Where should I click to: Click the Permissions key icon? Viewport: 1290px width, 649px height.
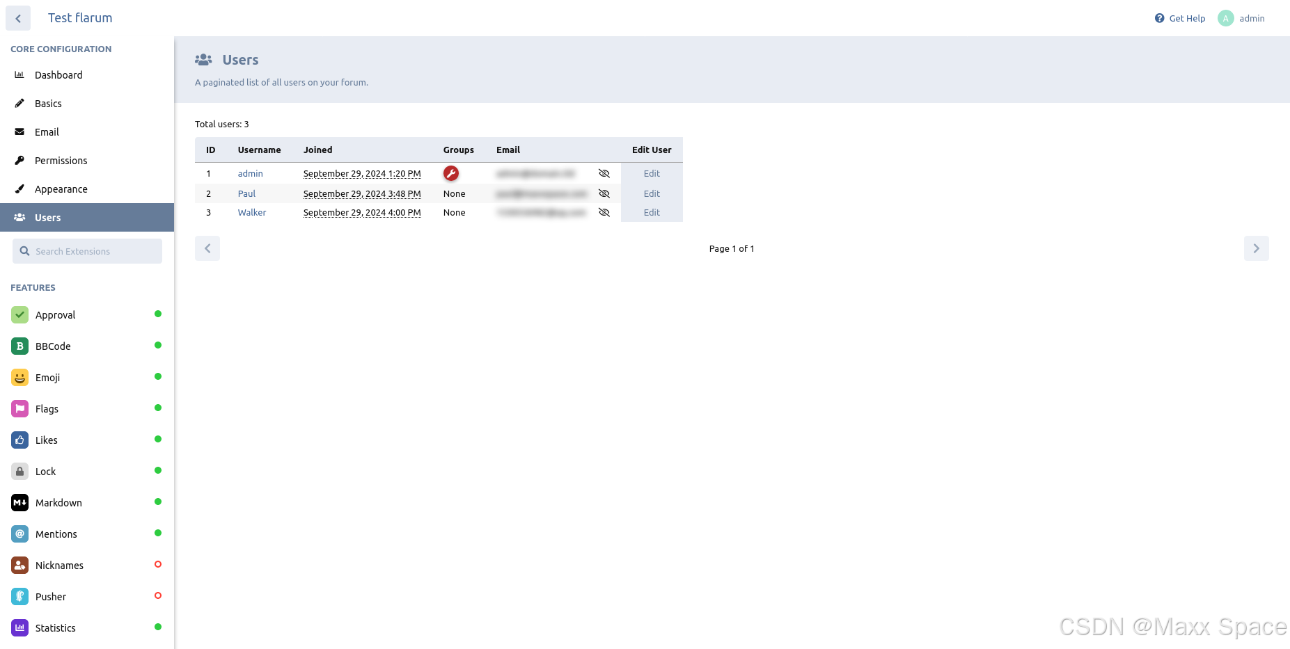pos(19,160)
